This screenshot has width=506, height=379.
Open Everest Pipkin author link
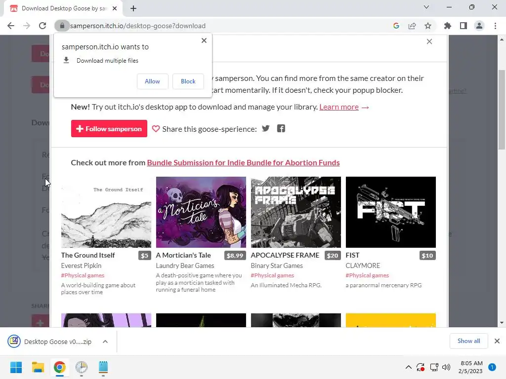point(81,265)
